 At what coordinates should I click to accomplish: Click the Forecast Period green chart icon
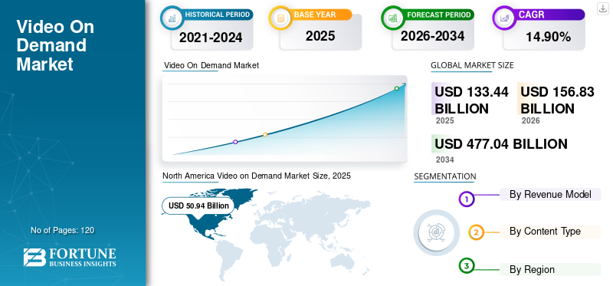tap(393, 18)
